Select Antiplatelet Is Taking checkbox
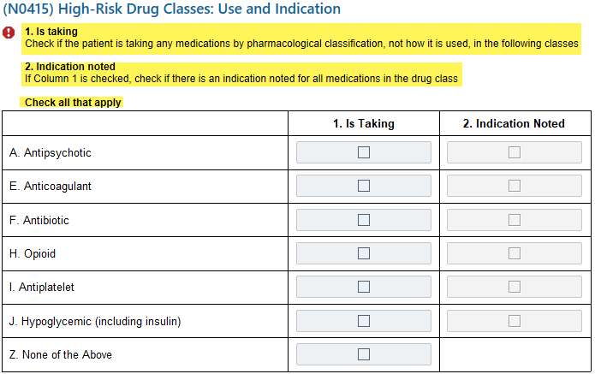Screen dimensions: 595x374 coord(364,287)
